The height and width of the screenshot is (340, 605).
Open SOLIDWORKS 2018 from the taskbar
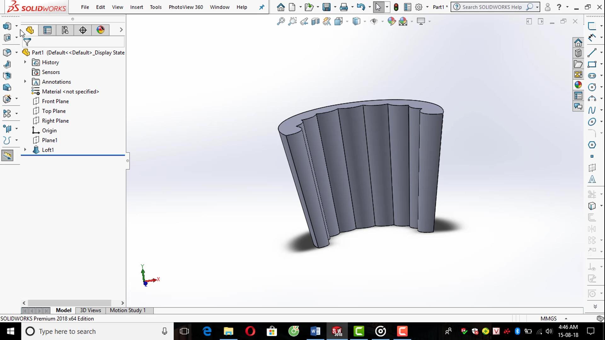(x=337, y=331)
